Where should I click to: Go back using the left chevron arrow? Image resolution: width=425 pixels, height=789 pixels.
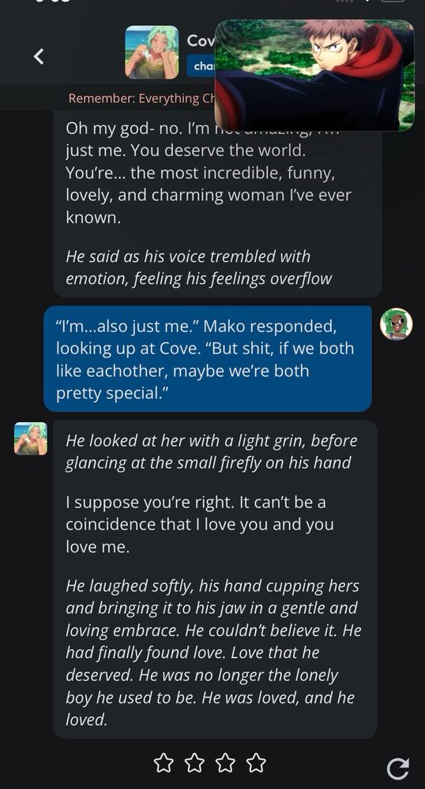(39, 56)
